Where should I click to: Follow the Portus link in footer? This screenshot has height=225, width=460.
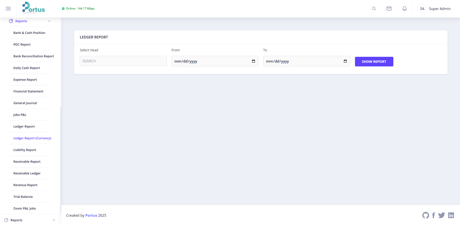(91, 216)
